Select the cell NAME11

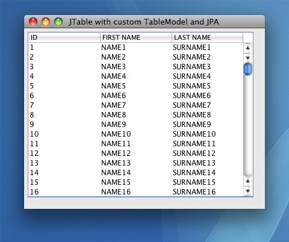point(136,144)
